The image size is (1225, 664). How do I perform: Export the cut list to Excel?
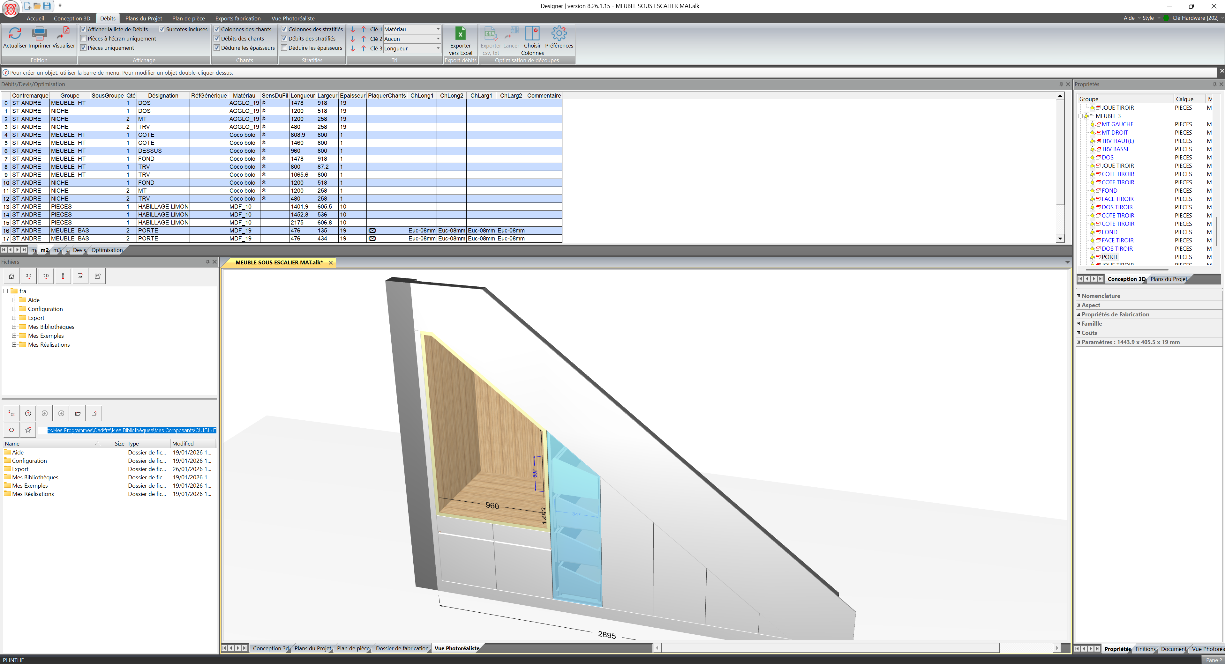[460, 34]
